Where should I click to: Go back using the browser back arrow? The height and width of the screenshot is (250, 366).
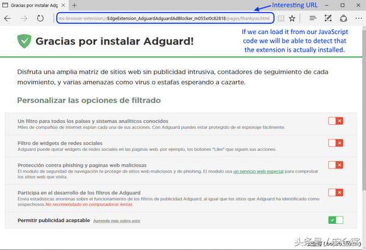(7, 19)
